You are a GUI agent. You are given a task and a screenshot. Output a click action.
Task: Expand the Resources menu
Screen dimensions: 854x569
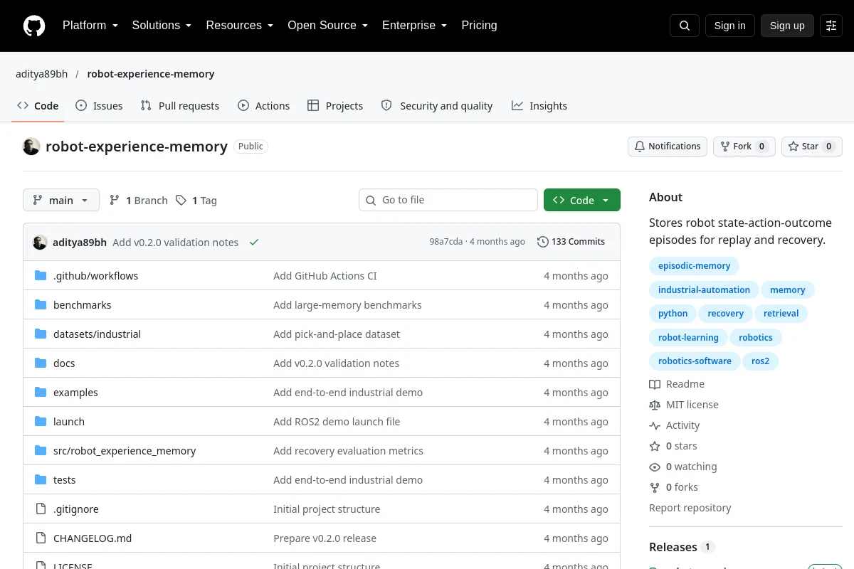click(x=240, y=26)
